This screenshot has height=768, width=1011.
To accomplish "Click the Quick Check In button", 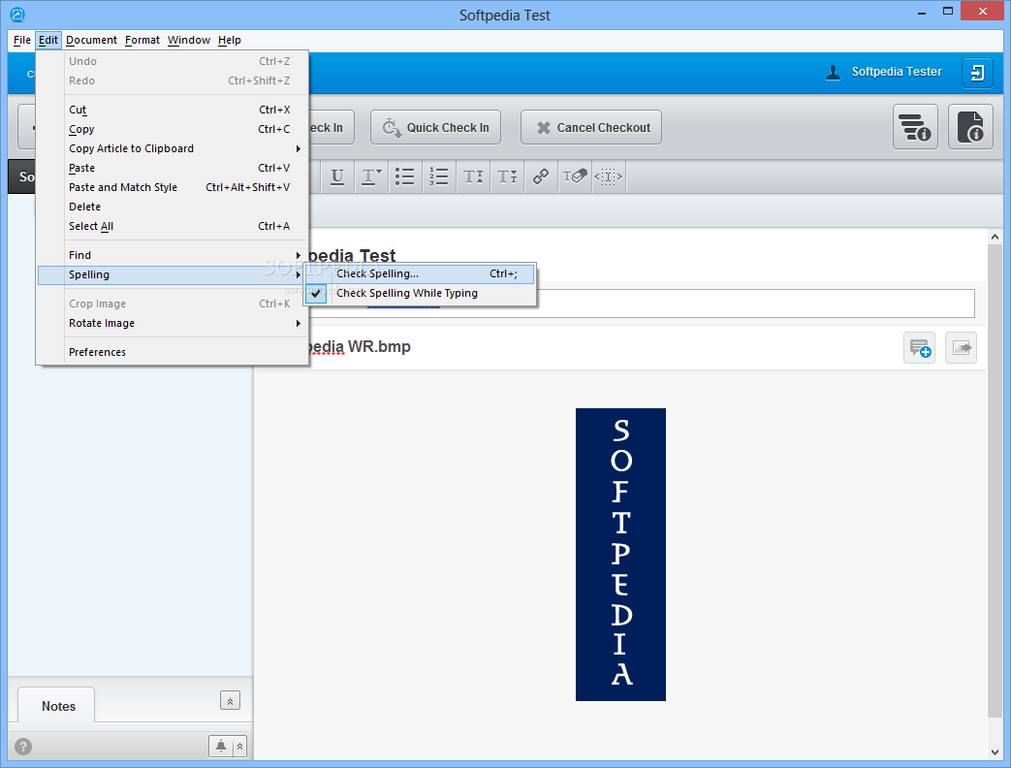I will (436, 128).
